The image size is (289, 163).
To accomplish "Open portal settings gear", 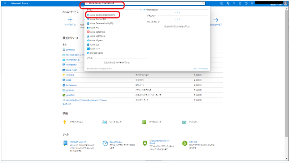I will [x=240, y=3].
